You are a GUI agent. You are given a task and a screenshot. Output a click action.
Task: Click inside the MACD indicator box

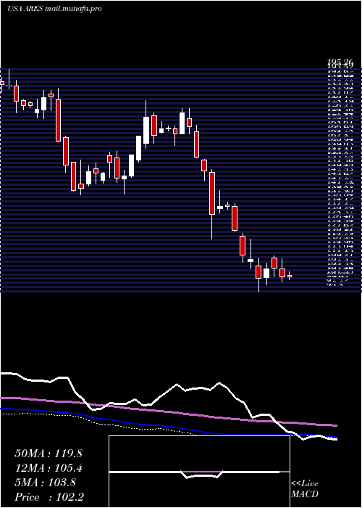[x=199, y=472]
